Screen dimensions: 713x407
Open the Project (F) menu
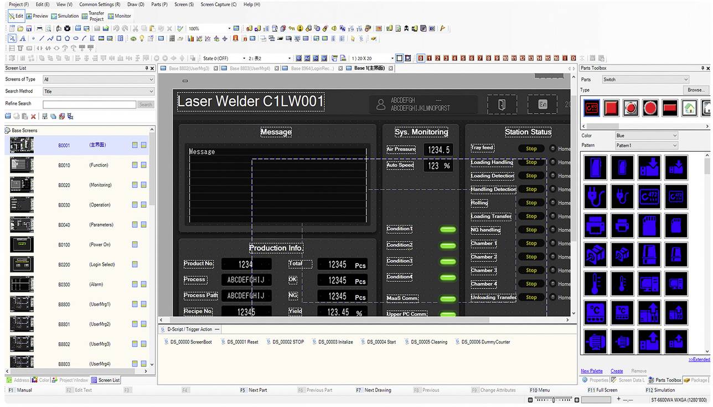[19, 4]
